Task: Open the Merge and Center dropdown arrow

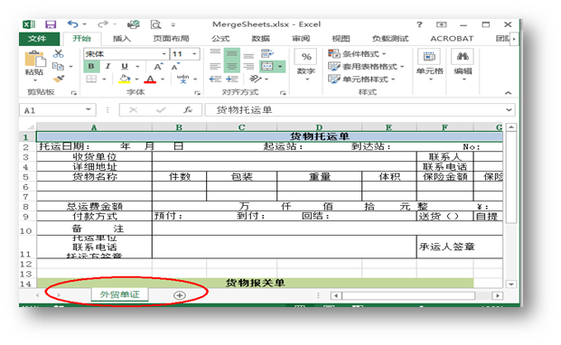Action: 280,67
